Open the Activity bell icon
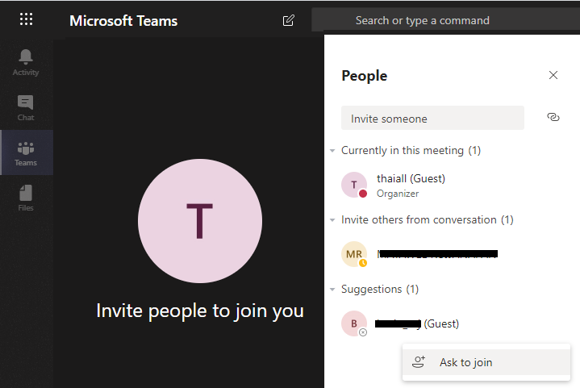The width and height of the screenshot is (580, 388). click(26, 62)
